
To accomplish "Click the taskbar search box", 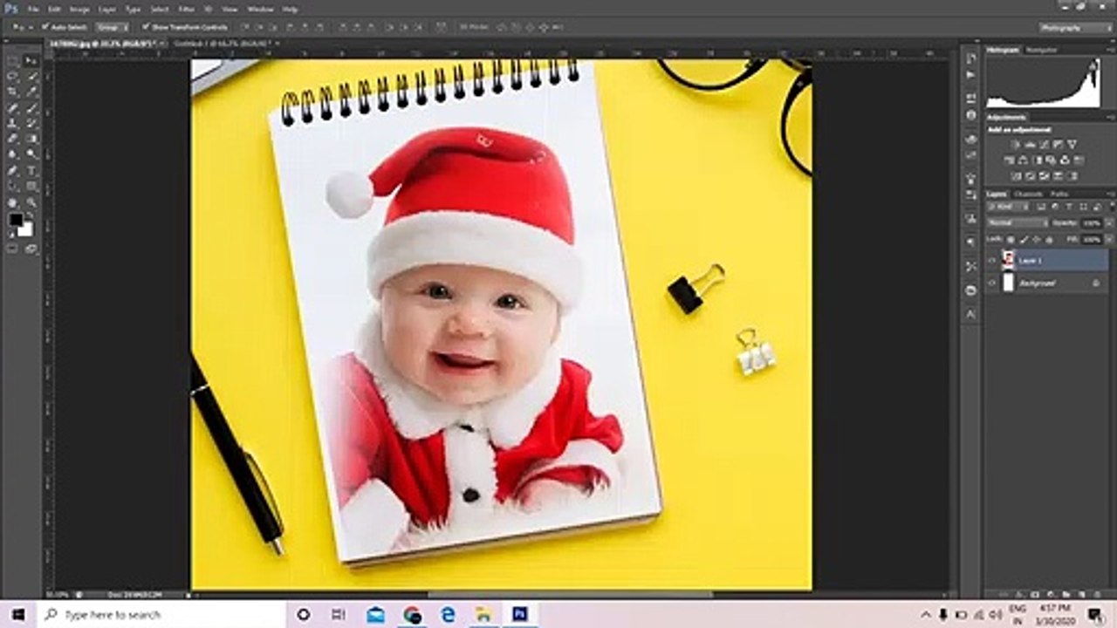I will click(161, 614).
